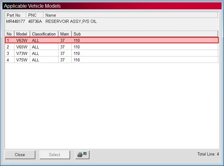Click RESERVOIR ASSY,P/S OIL name text
Image resolution: width=224 pixels, height=166 pixels.
point(71,21)
